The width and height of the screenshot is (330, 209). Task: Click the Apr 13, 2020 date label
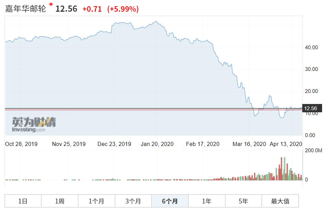click(286, 144)
